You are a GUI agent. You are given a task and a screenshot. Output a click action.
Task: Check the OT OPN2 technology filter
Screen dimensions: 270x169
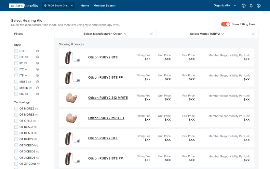tap(16, 121)
